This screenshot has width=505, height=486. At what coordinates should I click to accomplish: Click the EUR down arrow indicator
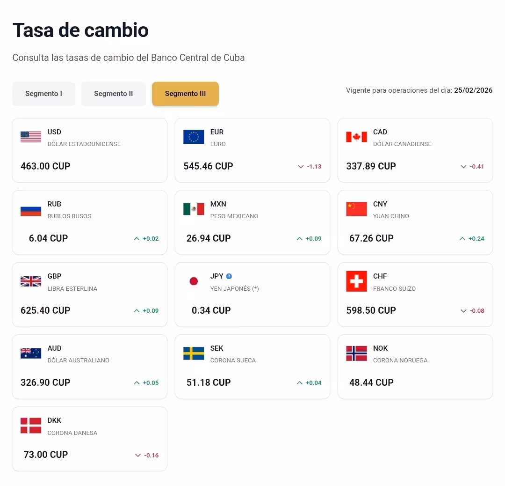click(x=301, y=167)
